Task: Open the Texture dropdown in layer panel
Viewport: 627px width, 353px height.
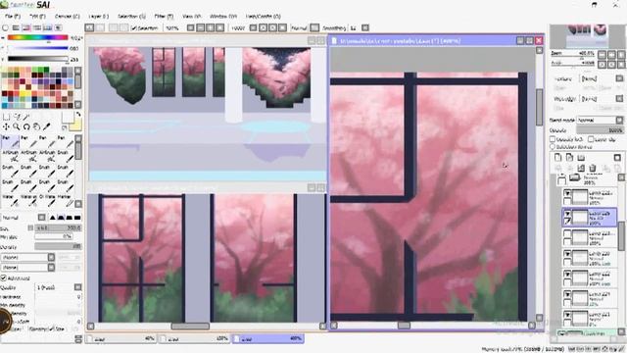Action: (619, 78)
